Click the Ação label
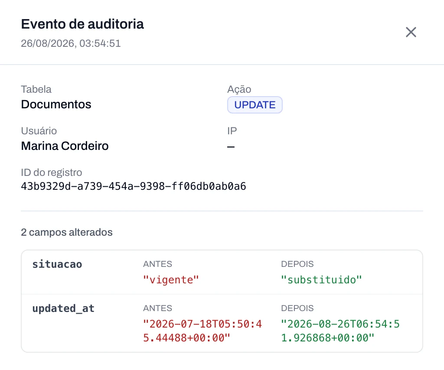 click(x=239, y=89)
